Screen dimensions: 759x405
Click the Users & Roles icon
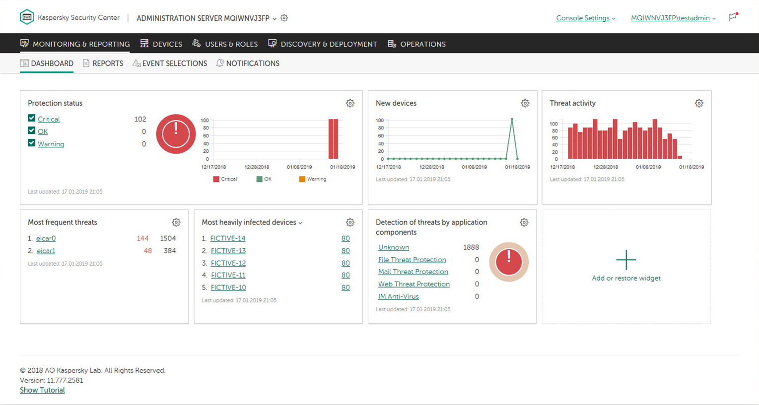click(x=197, y=44)
